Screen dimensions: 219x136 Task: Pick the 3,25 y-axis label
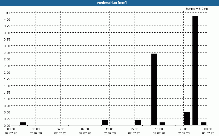click(x=7, y=39)
